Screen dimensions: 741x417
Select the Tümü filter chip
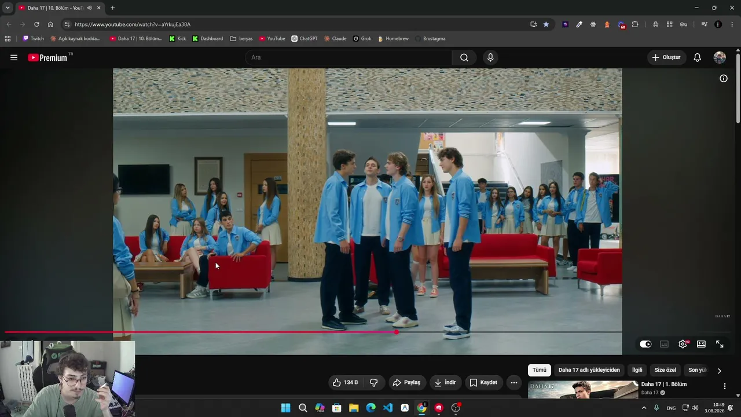click(x=540, y=370)
